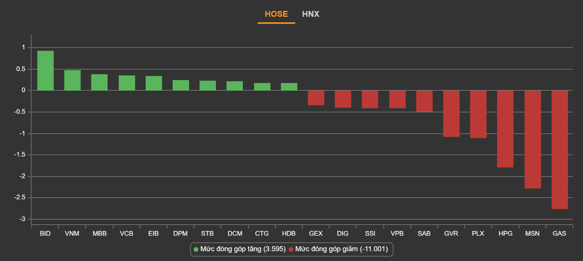
Task: Click the EIB bar
Action: click(154, 83)
